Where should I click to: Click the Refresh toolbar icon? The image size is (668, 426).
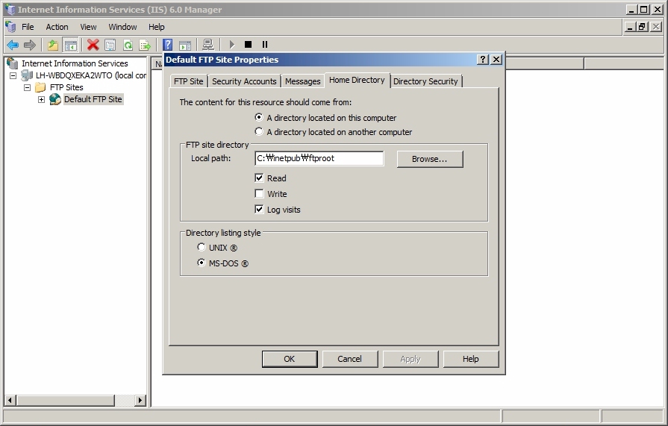point(128,44)
